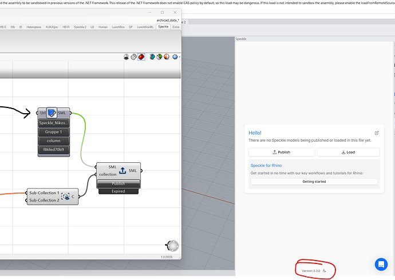Select the active Speckle tab
The image size is (395, 280).
tap(163, 27)
